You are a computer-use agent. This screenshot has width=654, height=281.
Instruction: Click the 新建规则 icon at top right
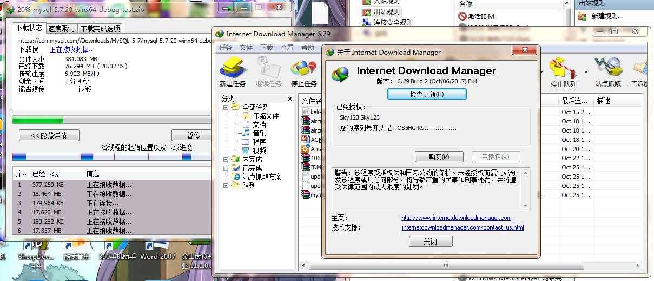point(582,16)
